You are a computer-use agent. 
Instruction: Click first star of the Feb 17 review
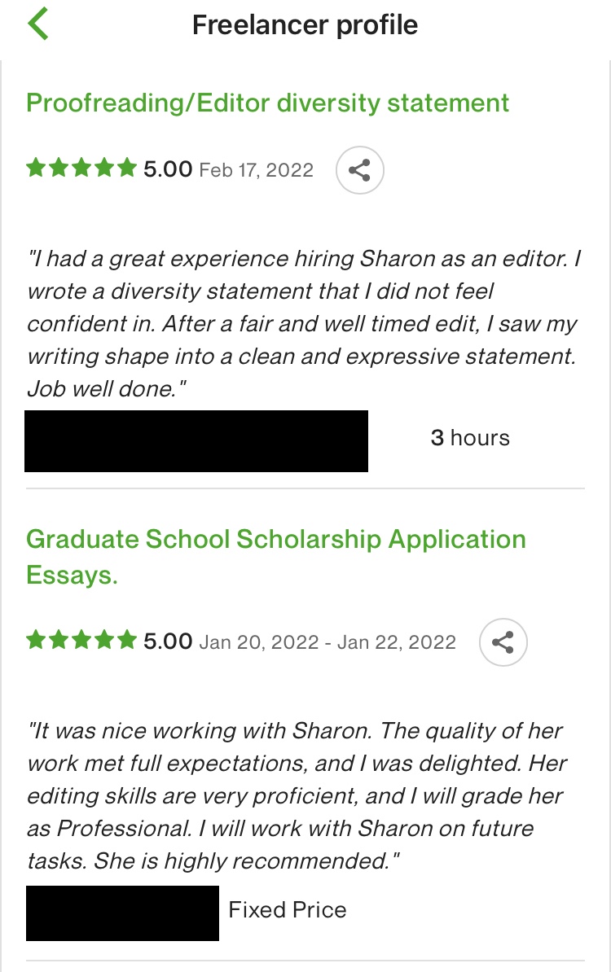36,169
